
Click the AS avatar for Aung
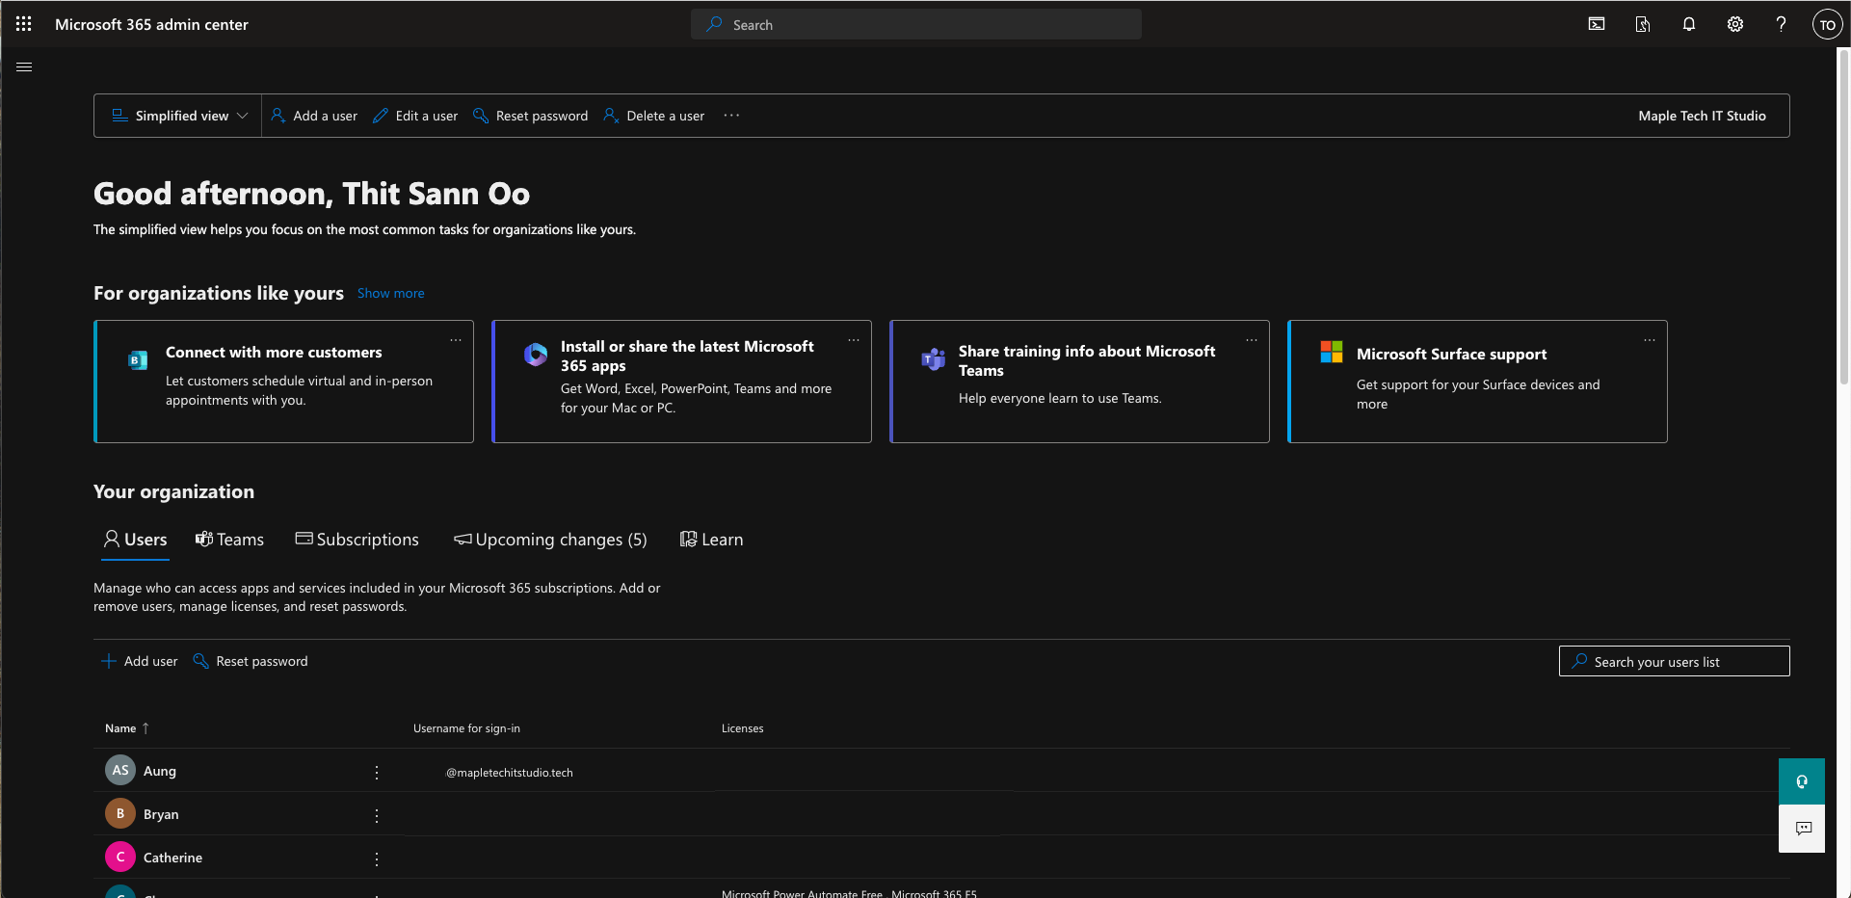[x=120, y=770]
